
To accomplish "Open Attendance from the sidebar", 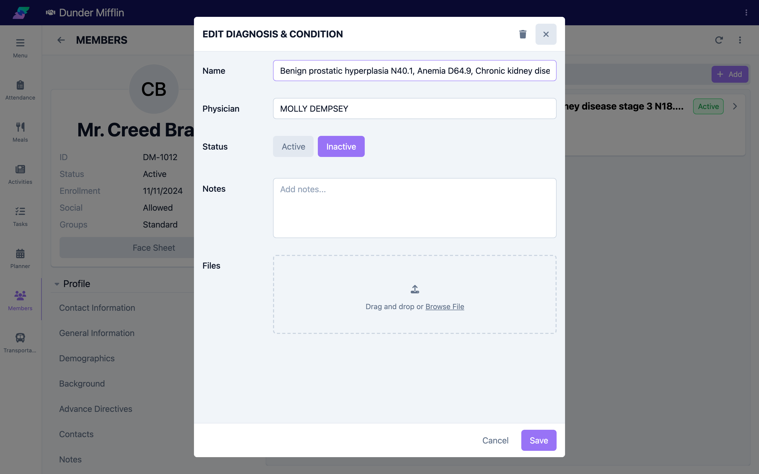I will point(20,90).
